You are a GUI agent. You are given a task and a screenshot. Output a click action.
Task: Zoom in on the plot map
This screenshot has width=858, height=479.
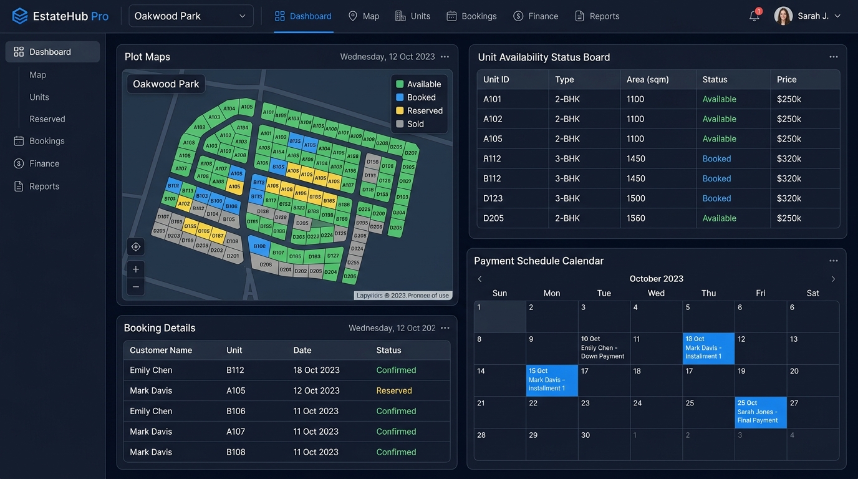(x=136, y=269)
